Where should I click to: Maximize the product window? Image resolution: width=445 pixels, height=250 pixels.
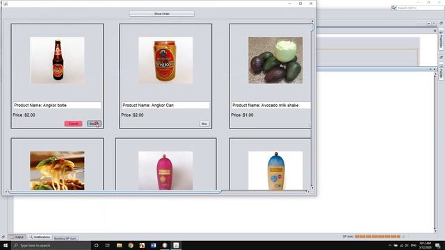tap(300, 3)
